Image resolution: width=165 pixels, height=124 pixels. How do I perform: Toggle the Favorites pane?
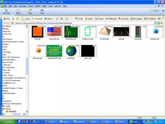click(x=37, y=19)
